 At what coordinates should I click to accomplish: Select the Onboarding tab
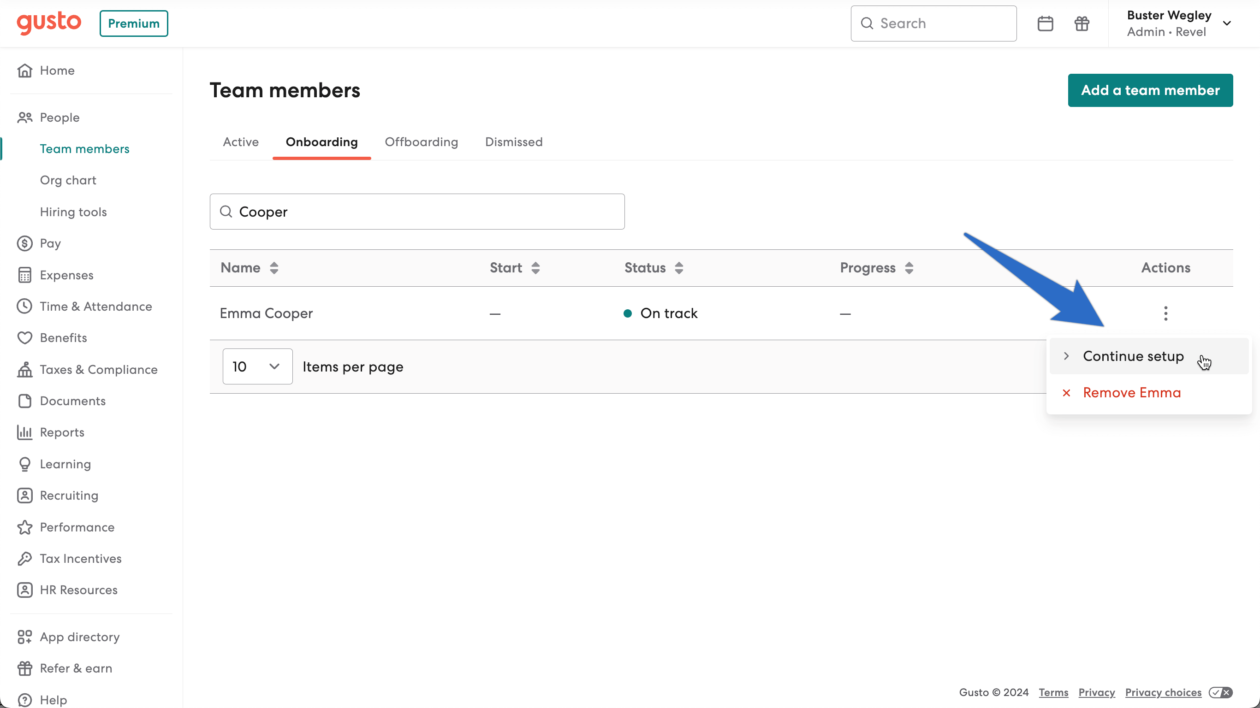tap(322, 142)
